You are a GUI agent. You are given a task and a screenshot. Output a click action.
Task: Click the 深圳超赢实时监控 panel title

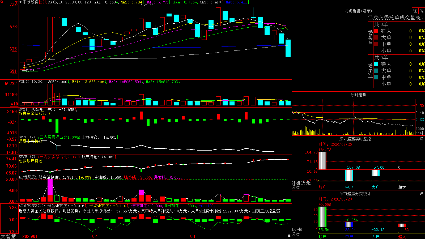(x=355, y=139)
